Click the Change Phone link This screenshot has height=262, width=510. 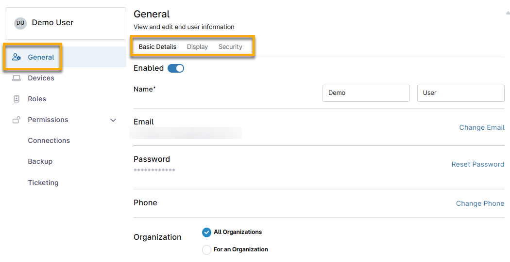pos(480,203)
